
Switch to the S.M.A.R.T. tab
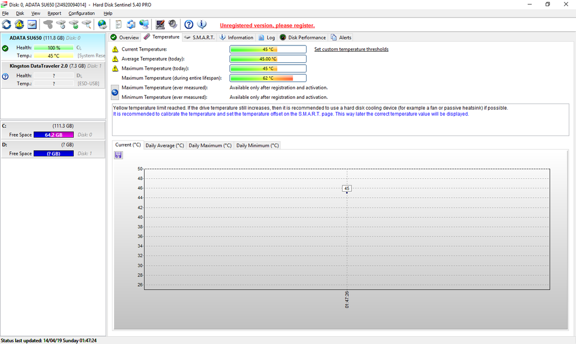coord(199,38)
